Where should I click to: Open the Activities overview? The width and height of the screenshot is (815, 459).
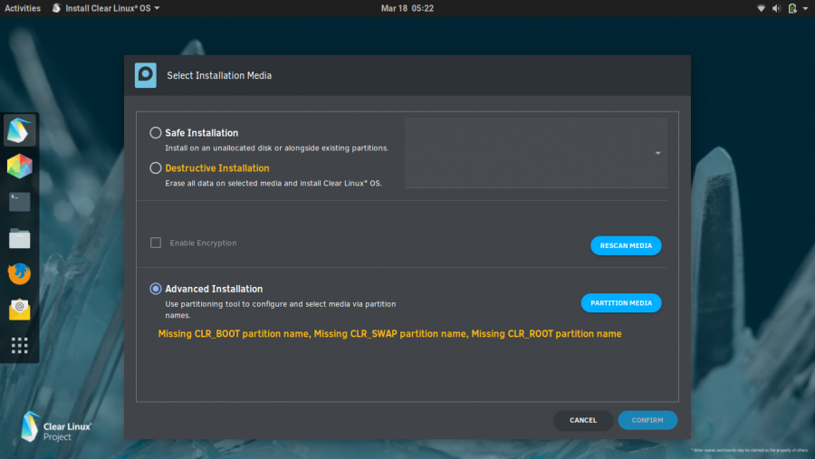tap(23, 8)
